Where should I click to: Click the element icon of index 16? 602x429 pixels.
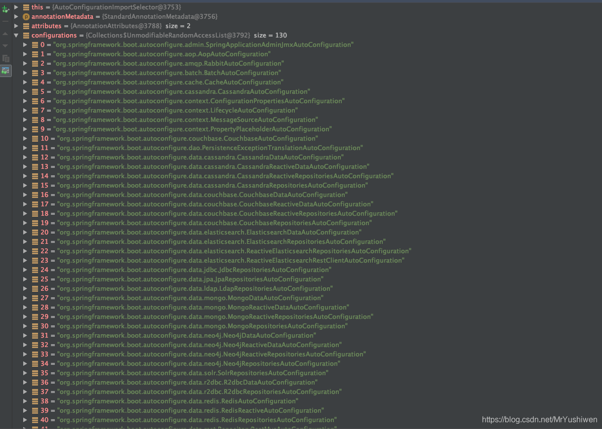click(x=35, y=195)
